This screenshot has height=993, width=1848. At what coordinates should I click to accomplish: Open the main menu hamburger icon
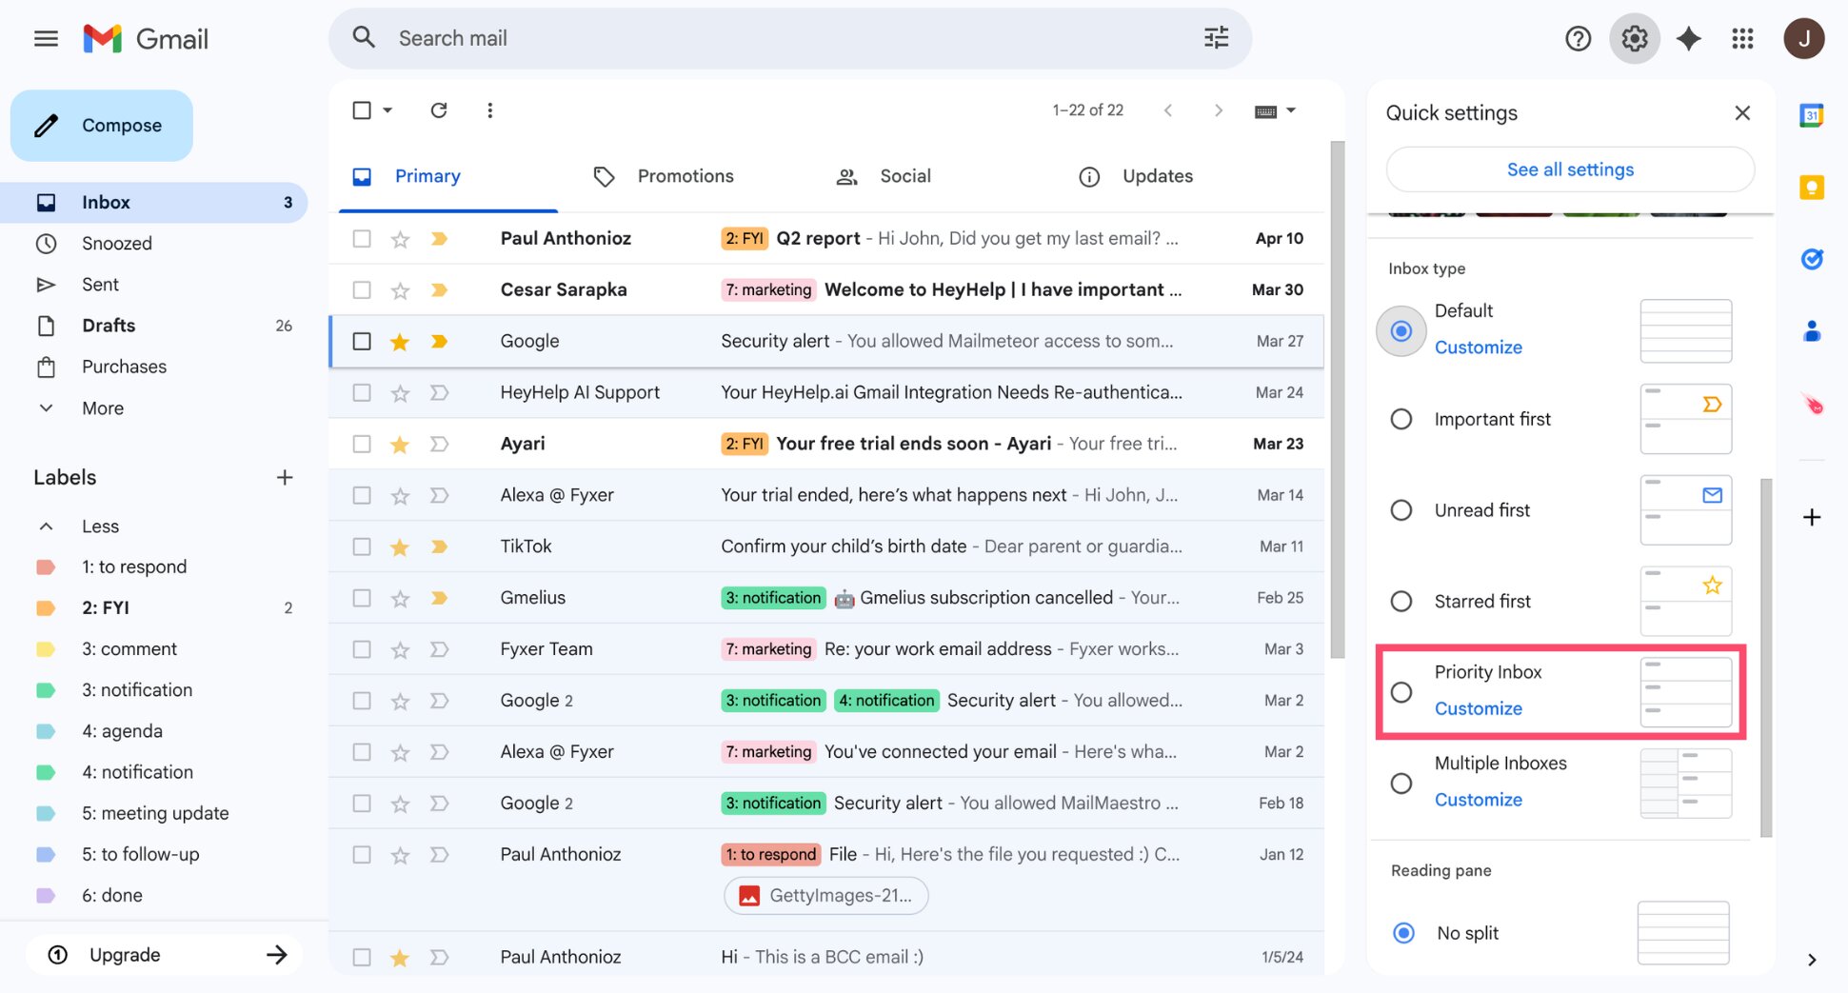(x=46, y=39)
